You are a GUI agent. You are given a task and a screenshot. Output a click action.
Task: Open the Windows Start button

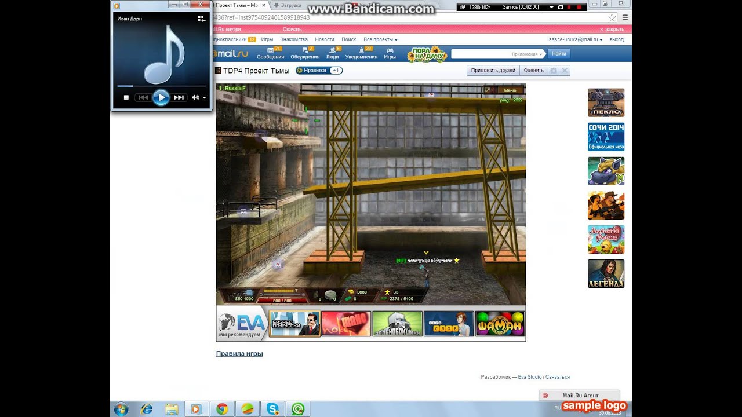tap(121, 409)
